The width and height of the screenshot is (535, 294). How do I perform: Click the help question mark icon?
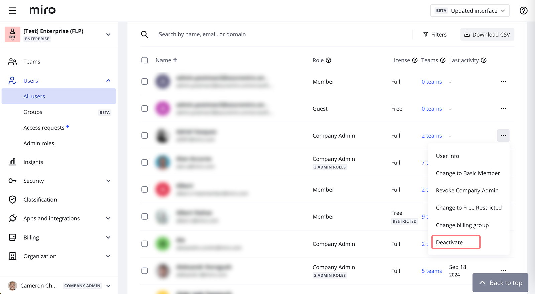click(523, 11)
